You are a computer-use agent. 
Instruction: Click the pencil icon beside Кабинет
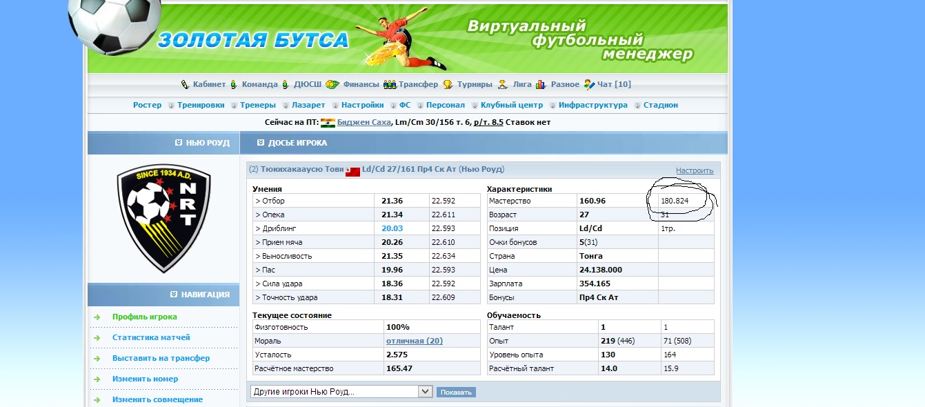click(x=184, y=84)
